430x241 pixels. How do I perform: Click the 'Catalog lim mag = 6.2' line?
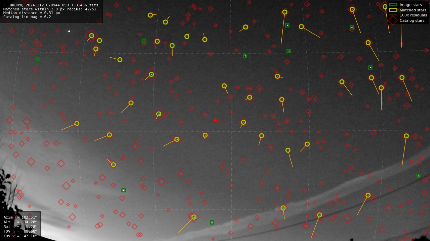tap(27, 17)
